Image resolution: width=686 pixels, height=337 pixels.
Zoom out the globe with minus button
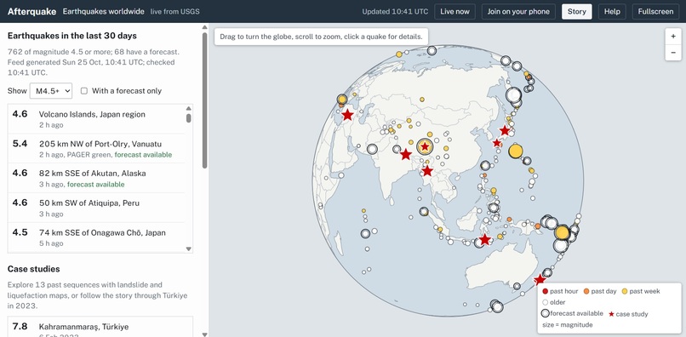click(673, 53)
